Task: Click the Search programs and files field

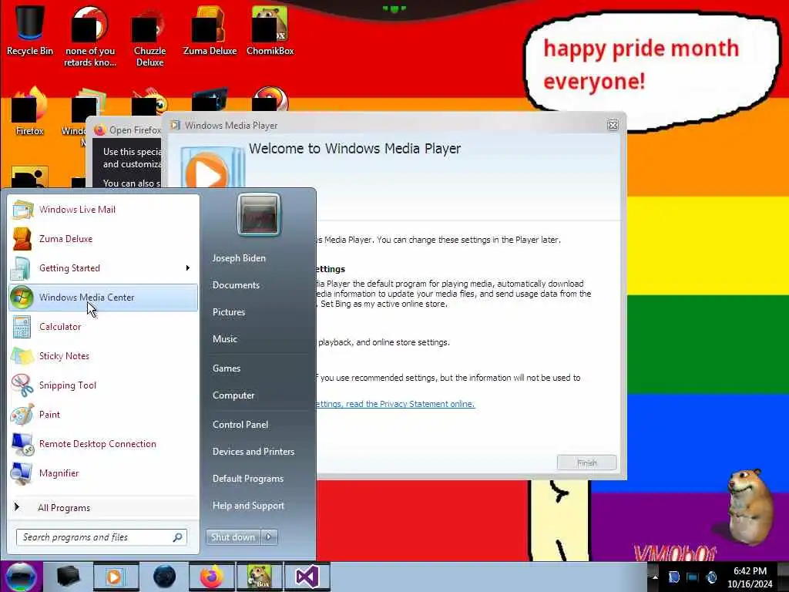Action: tap(102, 537)
